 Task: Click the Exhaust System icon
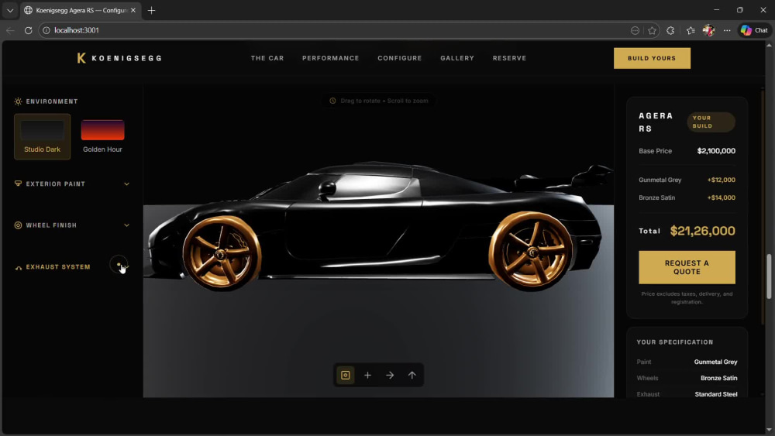pos(19,267)
